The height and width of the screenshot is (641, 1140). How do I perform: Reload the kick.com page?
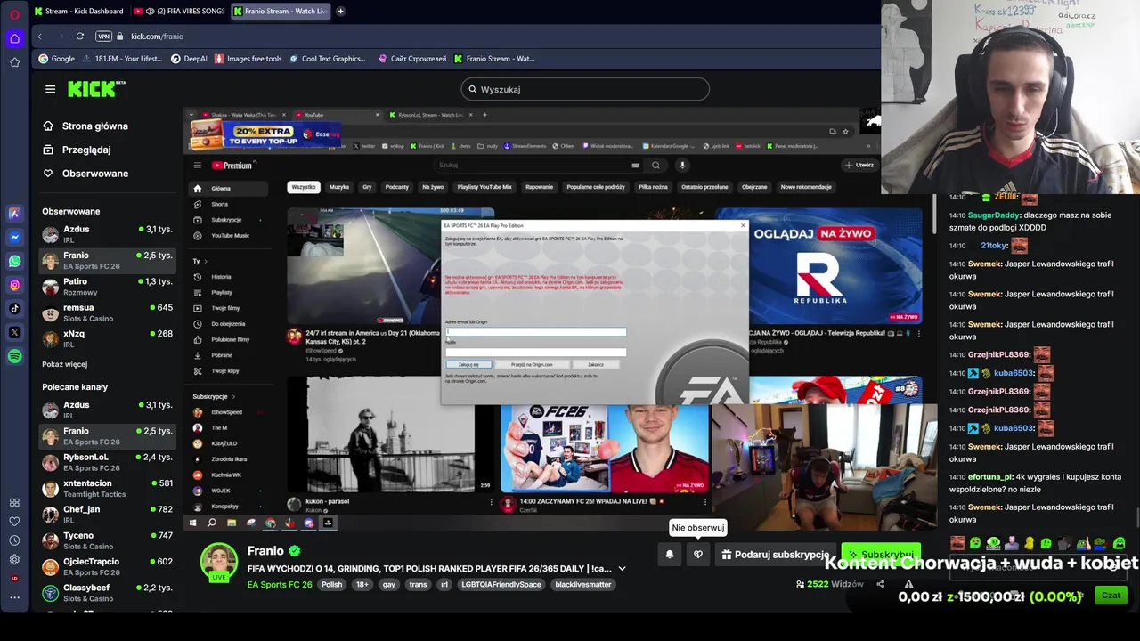80,37
